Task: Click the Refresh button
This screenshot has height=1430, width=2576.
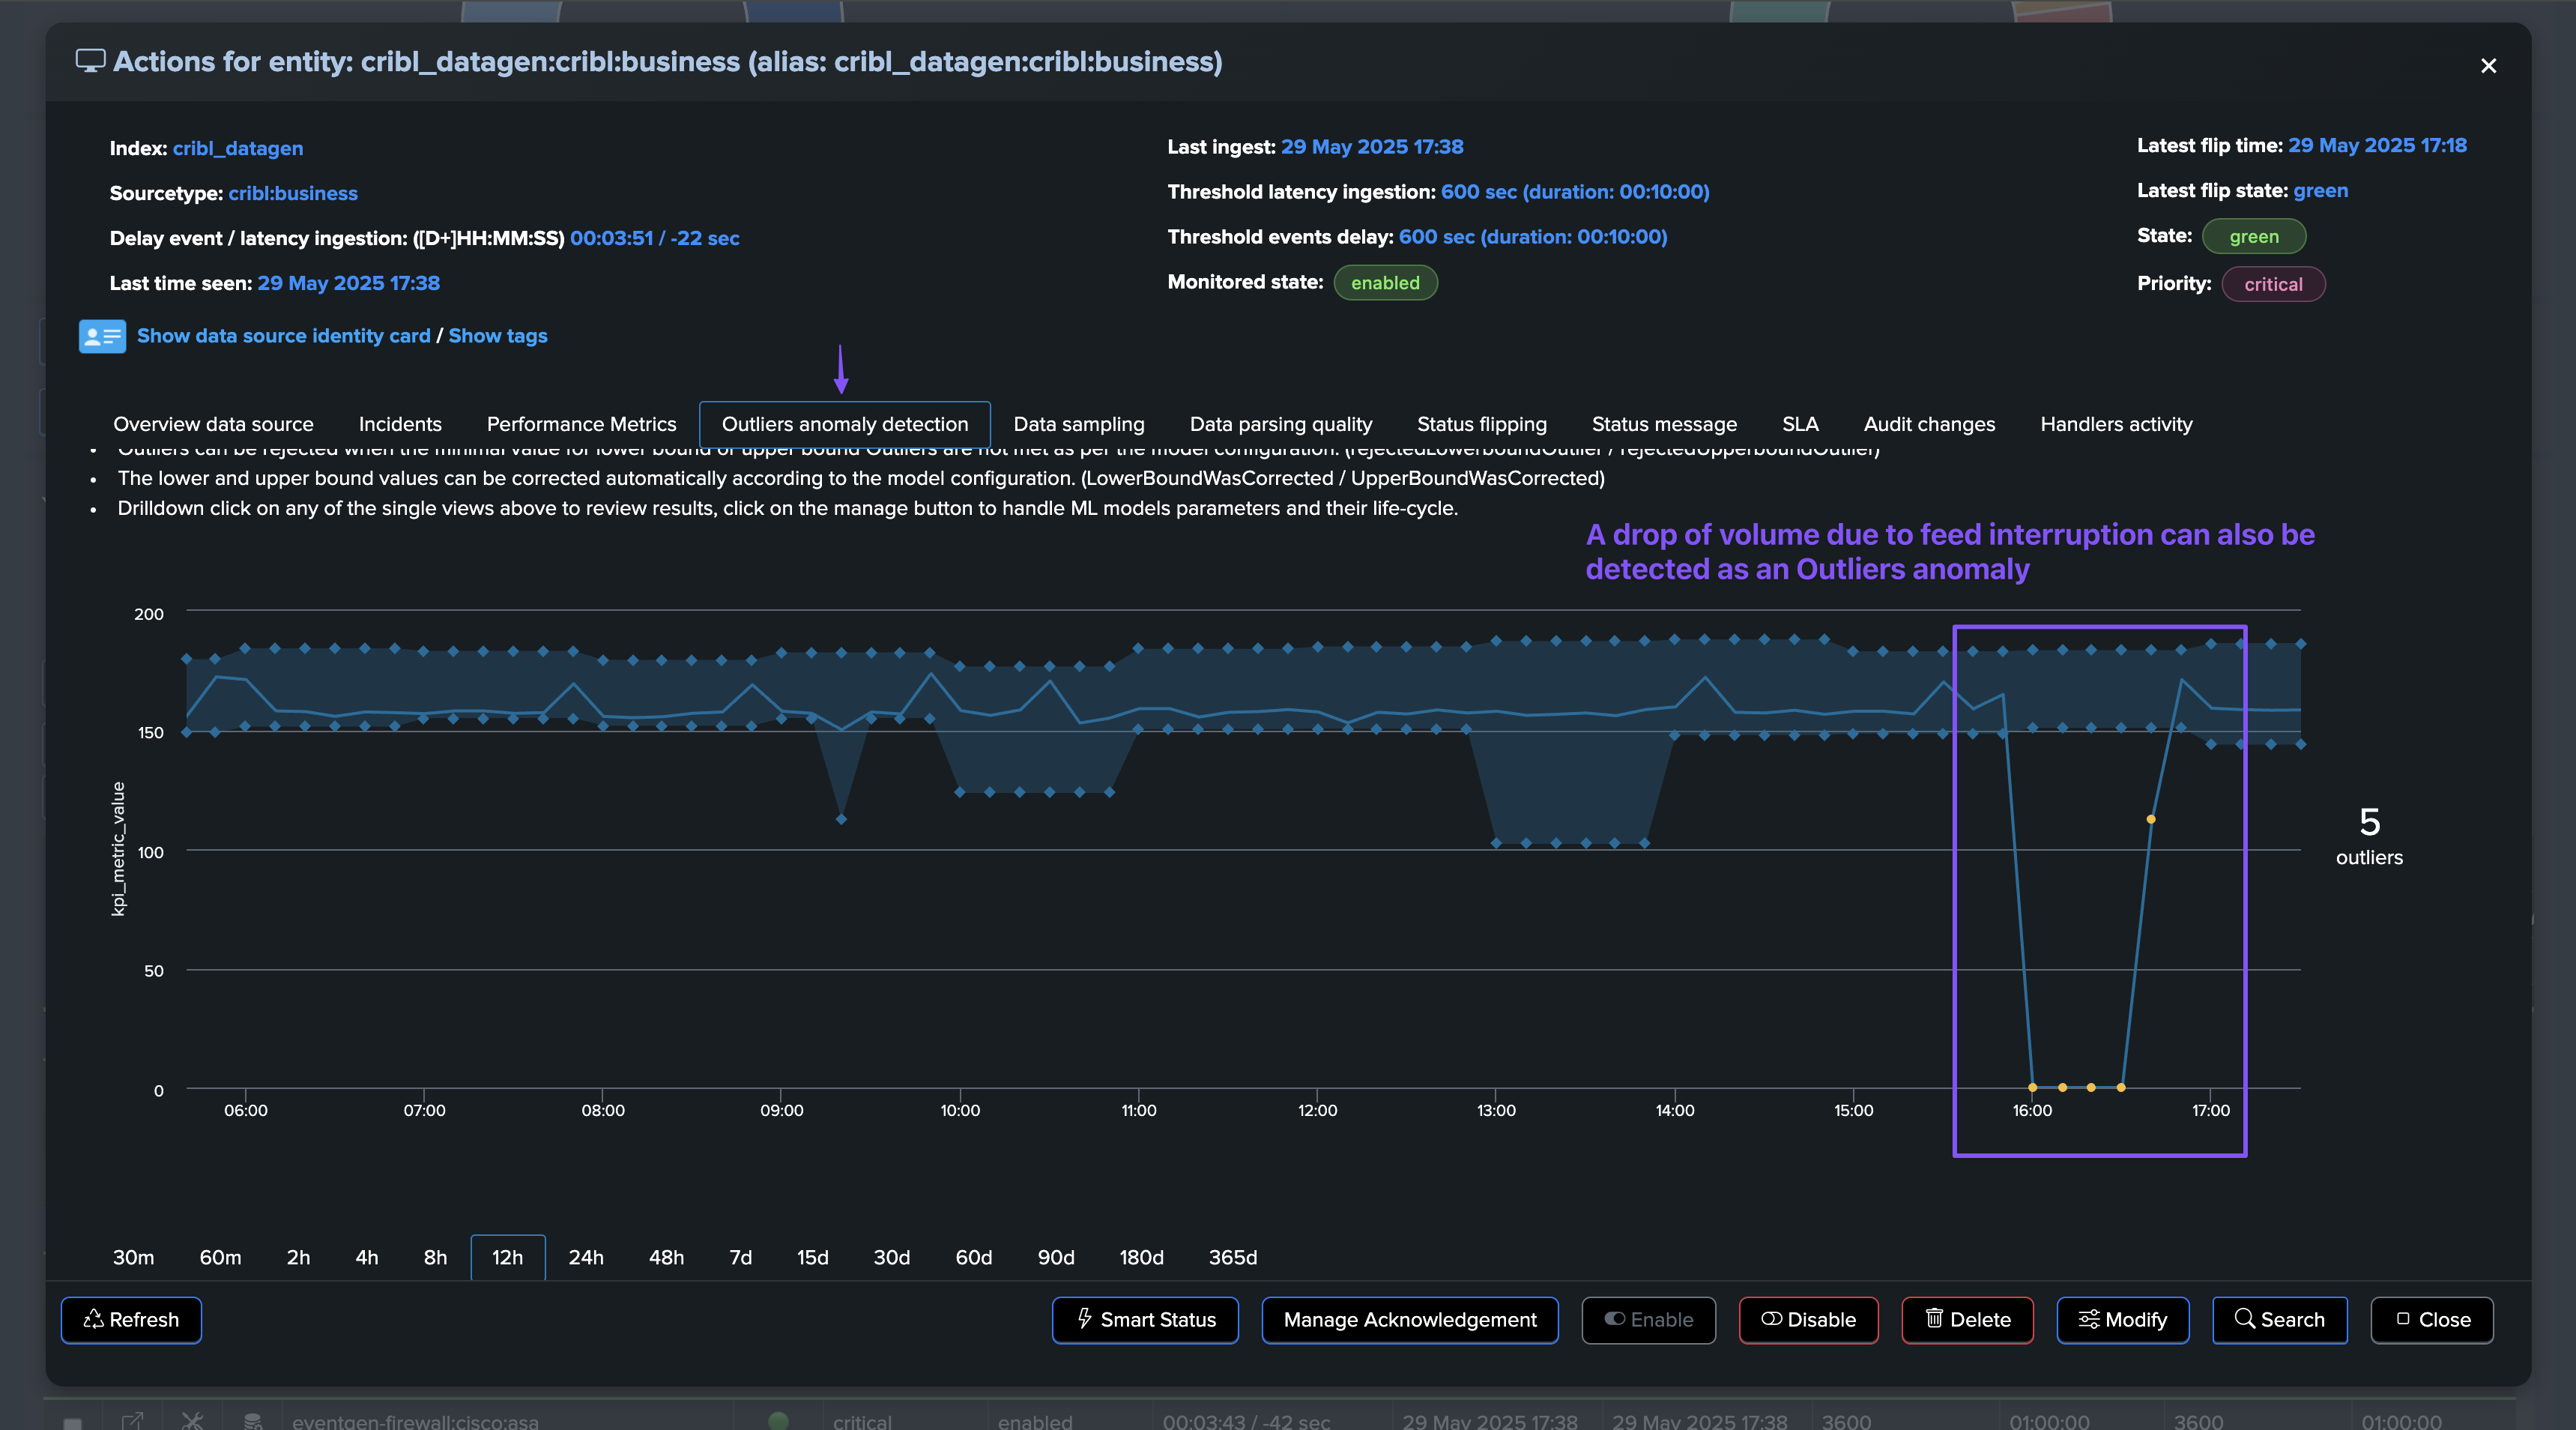Action: point(131,1320)
